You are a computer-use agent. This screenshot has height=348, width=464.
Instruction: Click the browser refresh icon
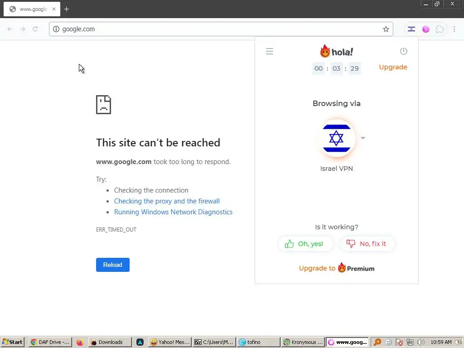pos(35,29)
